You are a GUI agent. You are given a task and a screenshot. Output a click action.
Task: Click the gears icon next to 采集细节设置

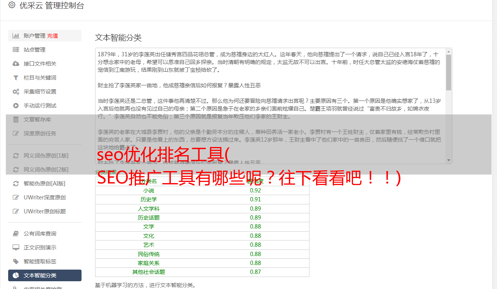tap(16, 92)
